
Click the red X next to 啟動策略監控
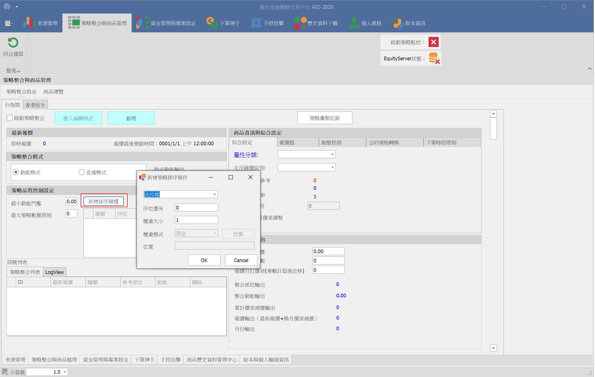tap(434, 42)
